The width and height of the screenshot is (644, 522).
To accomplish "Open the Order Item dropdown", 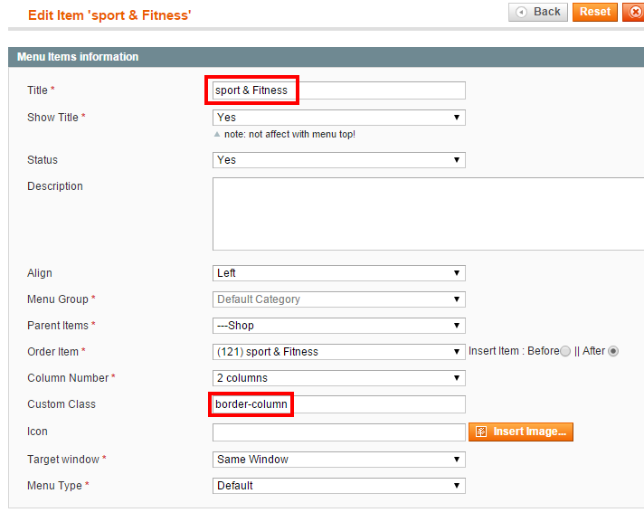I will (339, 352).
